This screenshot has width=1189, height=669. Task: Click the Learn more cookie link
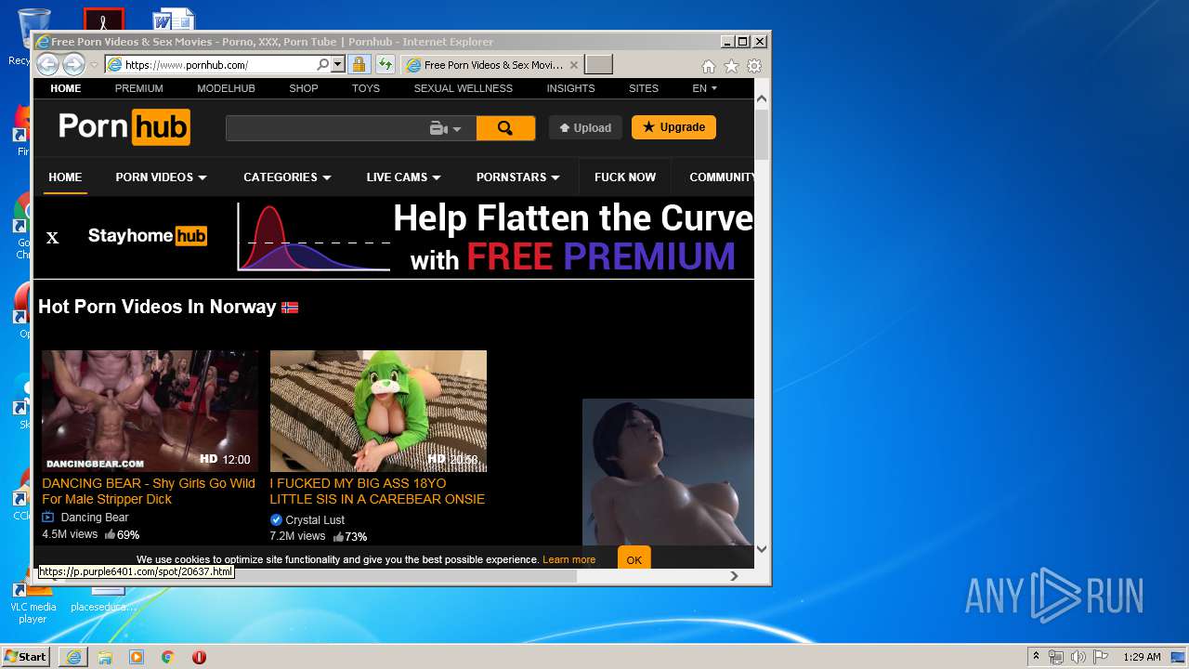click(x=568, y=559)
